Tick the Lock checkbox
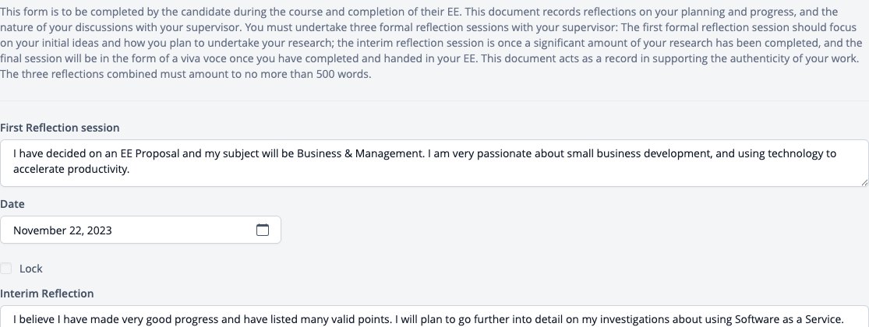The height and width of the screenshot is (327, 869). 6,269
